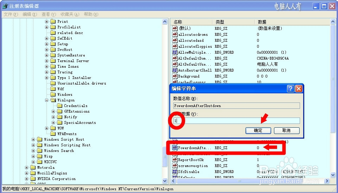338x193 pixels.
Task: Click the DWORD icon of AllowMultiple... value
Action: point(174,52)
